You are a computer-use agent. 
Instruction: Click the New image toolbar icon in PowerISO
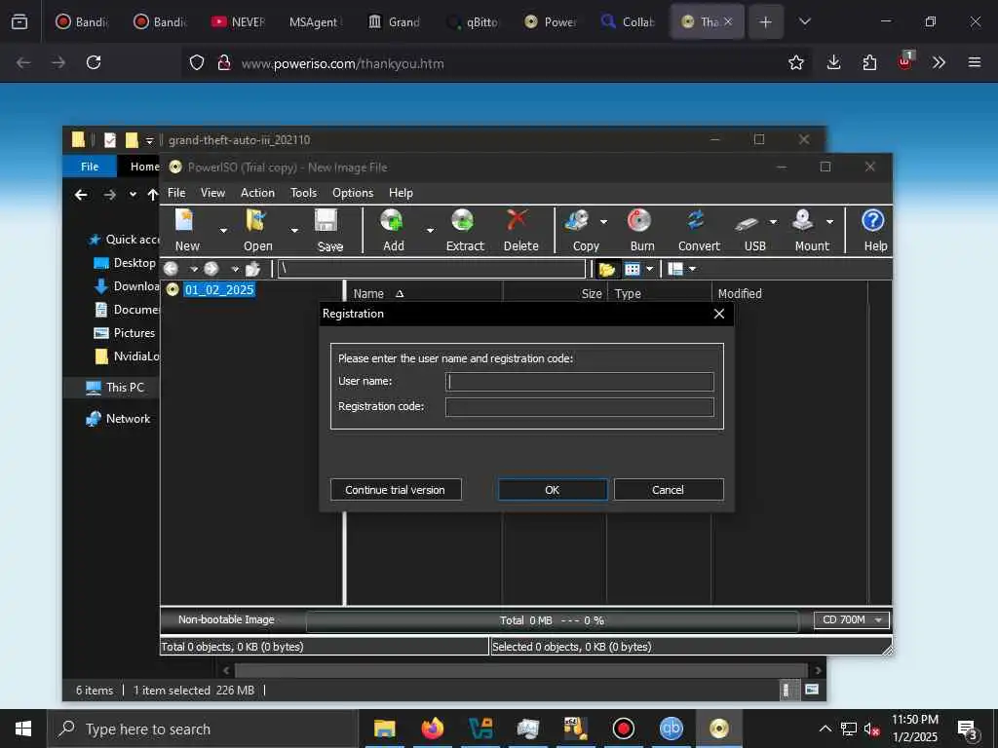[x=186, y=221]
